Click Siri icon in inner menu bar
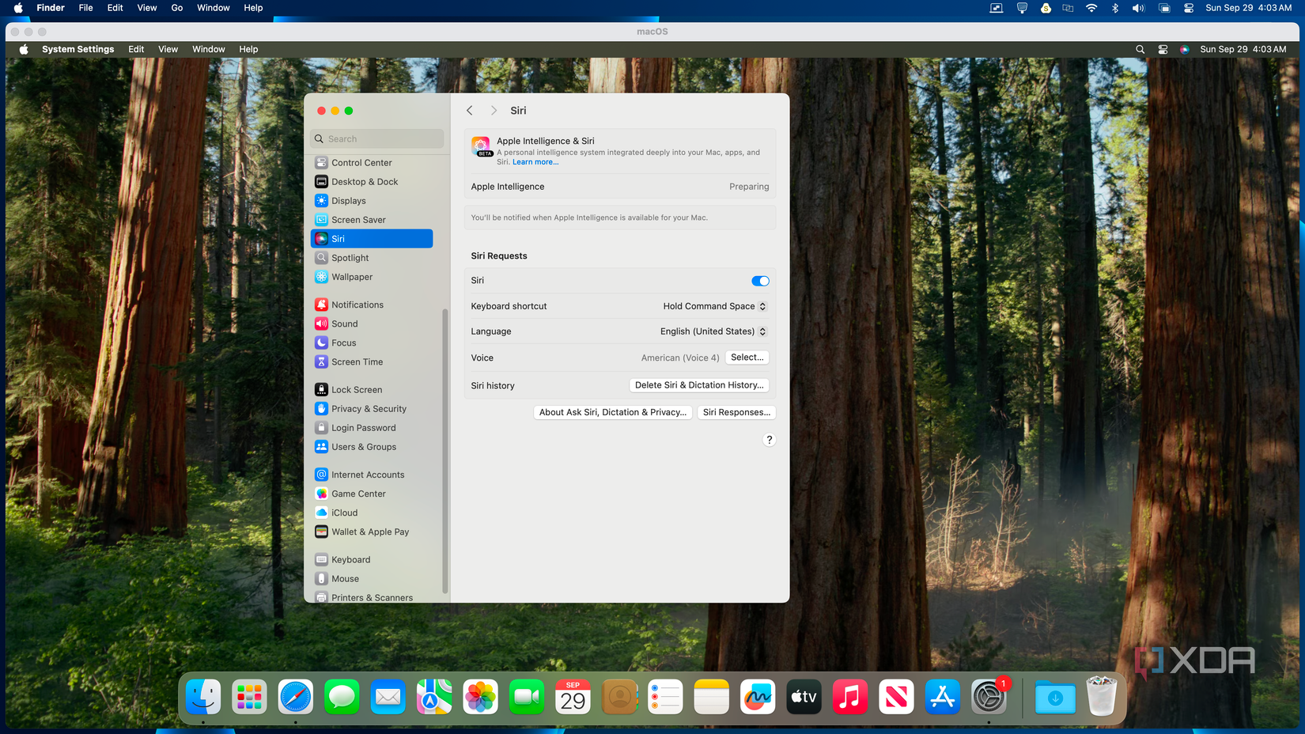This screenshot has height=734, width=1305. click(1184, 49)
